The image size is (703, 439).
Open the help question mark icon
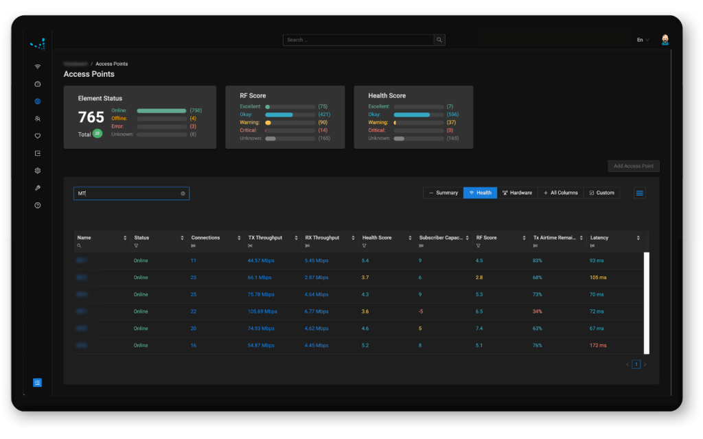[38, 205]
